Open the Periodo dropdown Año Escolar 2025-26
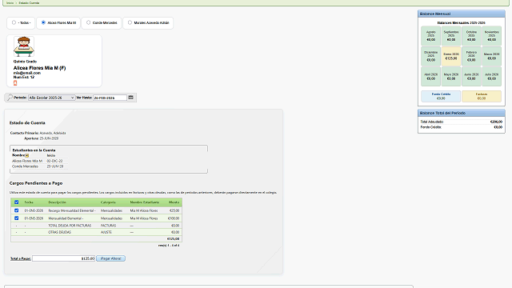 point(51,98)
